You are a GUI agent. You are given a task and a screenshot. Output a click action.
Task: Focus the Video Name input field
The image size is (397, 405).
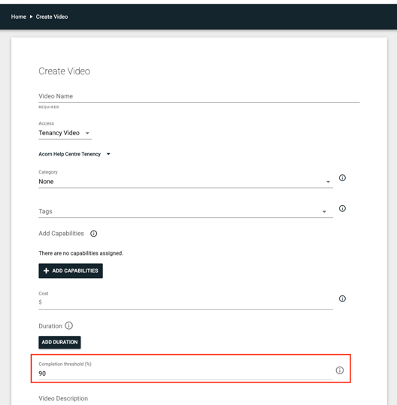pyautogui.click(x=199, y=96)
